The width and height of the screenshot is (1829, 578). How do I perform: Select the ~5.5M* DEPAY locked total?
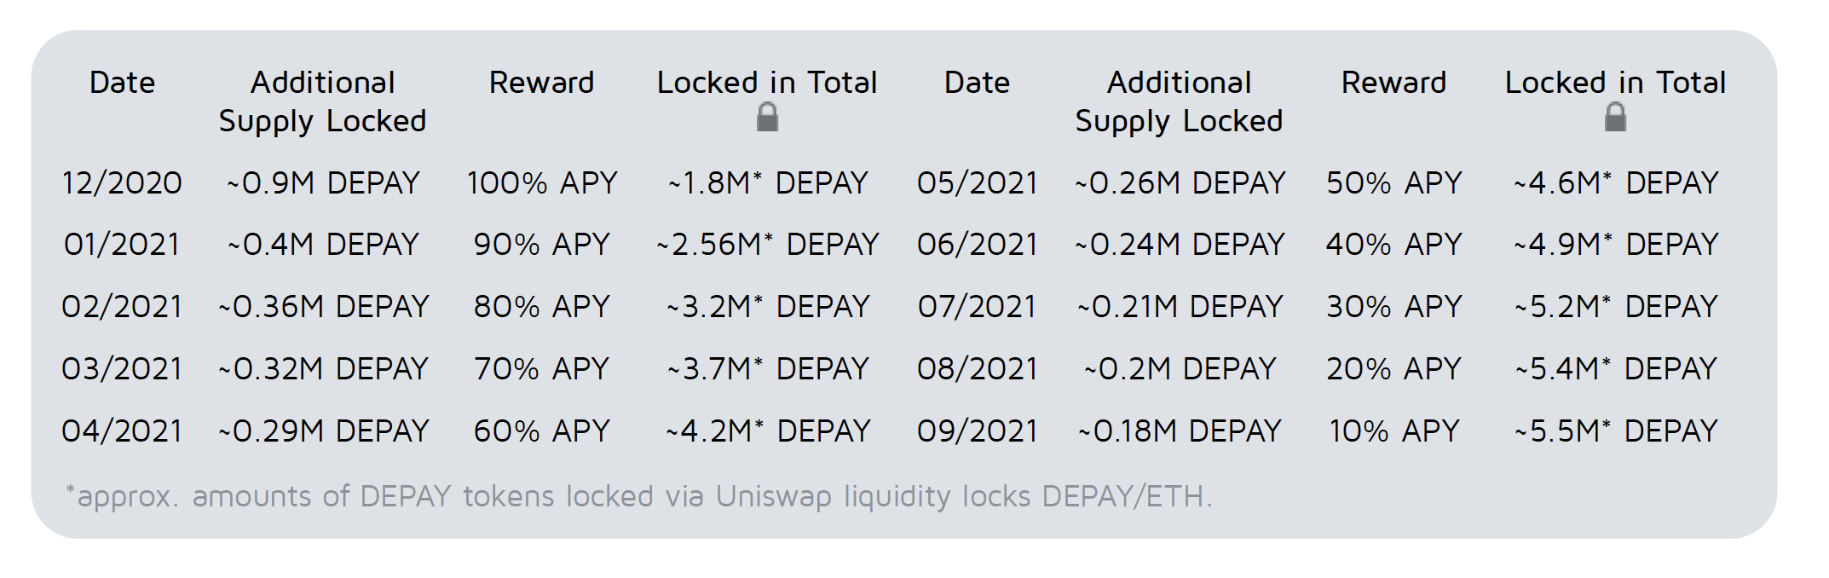point(1616,431)
